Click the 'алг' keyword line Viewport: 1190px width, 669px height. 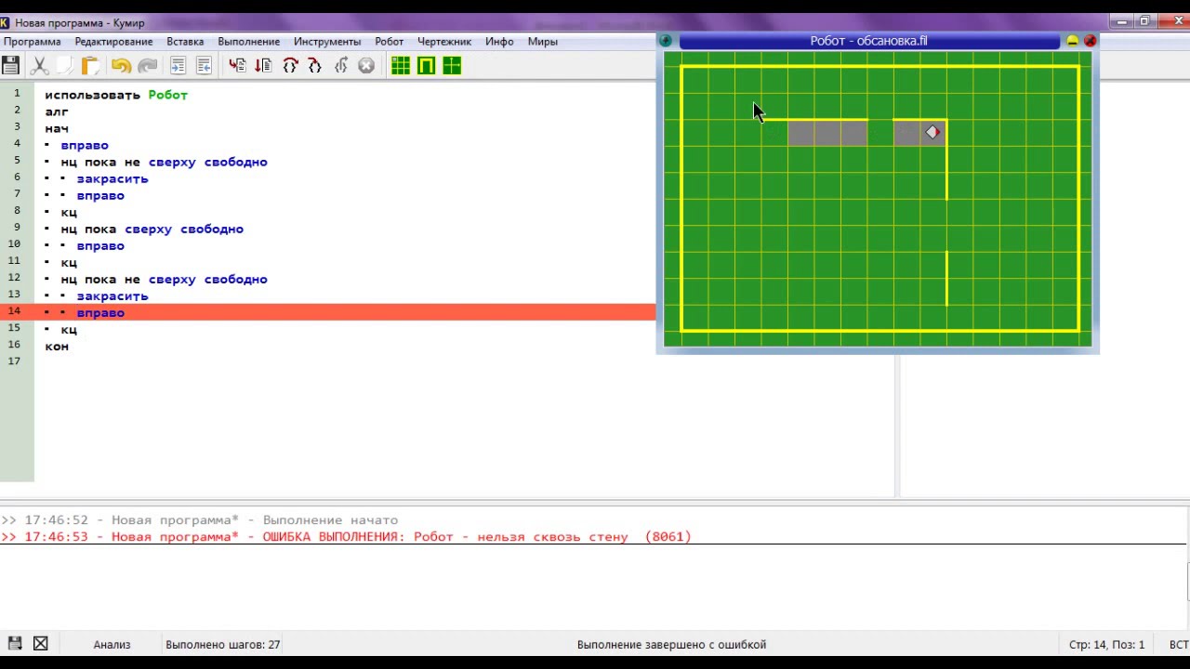pyautogui.click(x=57, y=111)
